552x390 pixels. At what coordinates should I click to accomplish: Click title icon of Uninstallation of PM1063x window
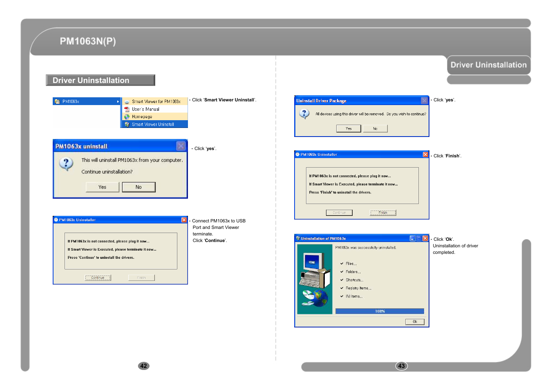pos(298,238)
